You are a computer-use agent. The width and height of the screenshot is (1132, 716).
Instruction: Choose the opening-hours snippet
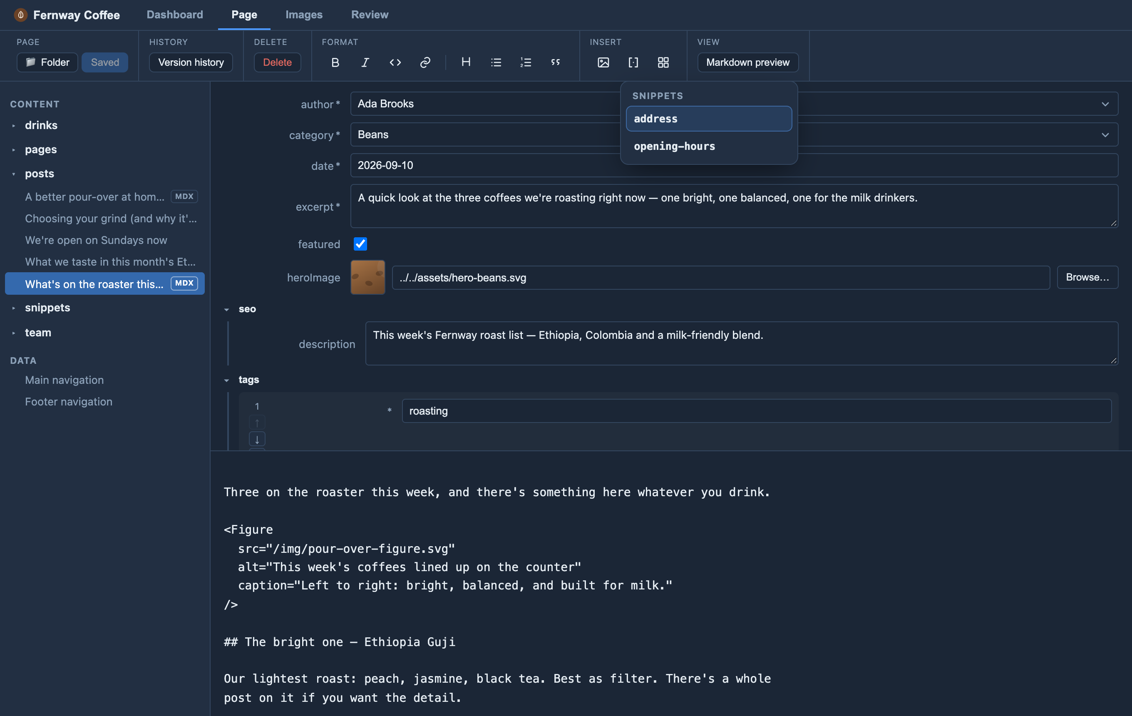tap(708, 146)
